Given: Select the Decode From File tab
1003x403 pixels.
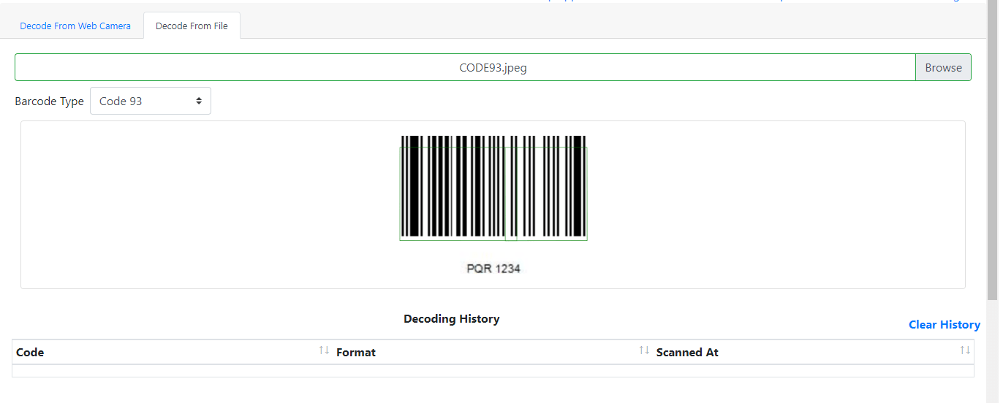Looking at the screenshot, I should (192, 26).
